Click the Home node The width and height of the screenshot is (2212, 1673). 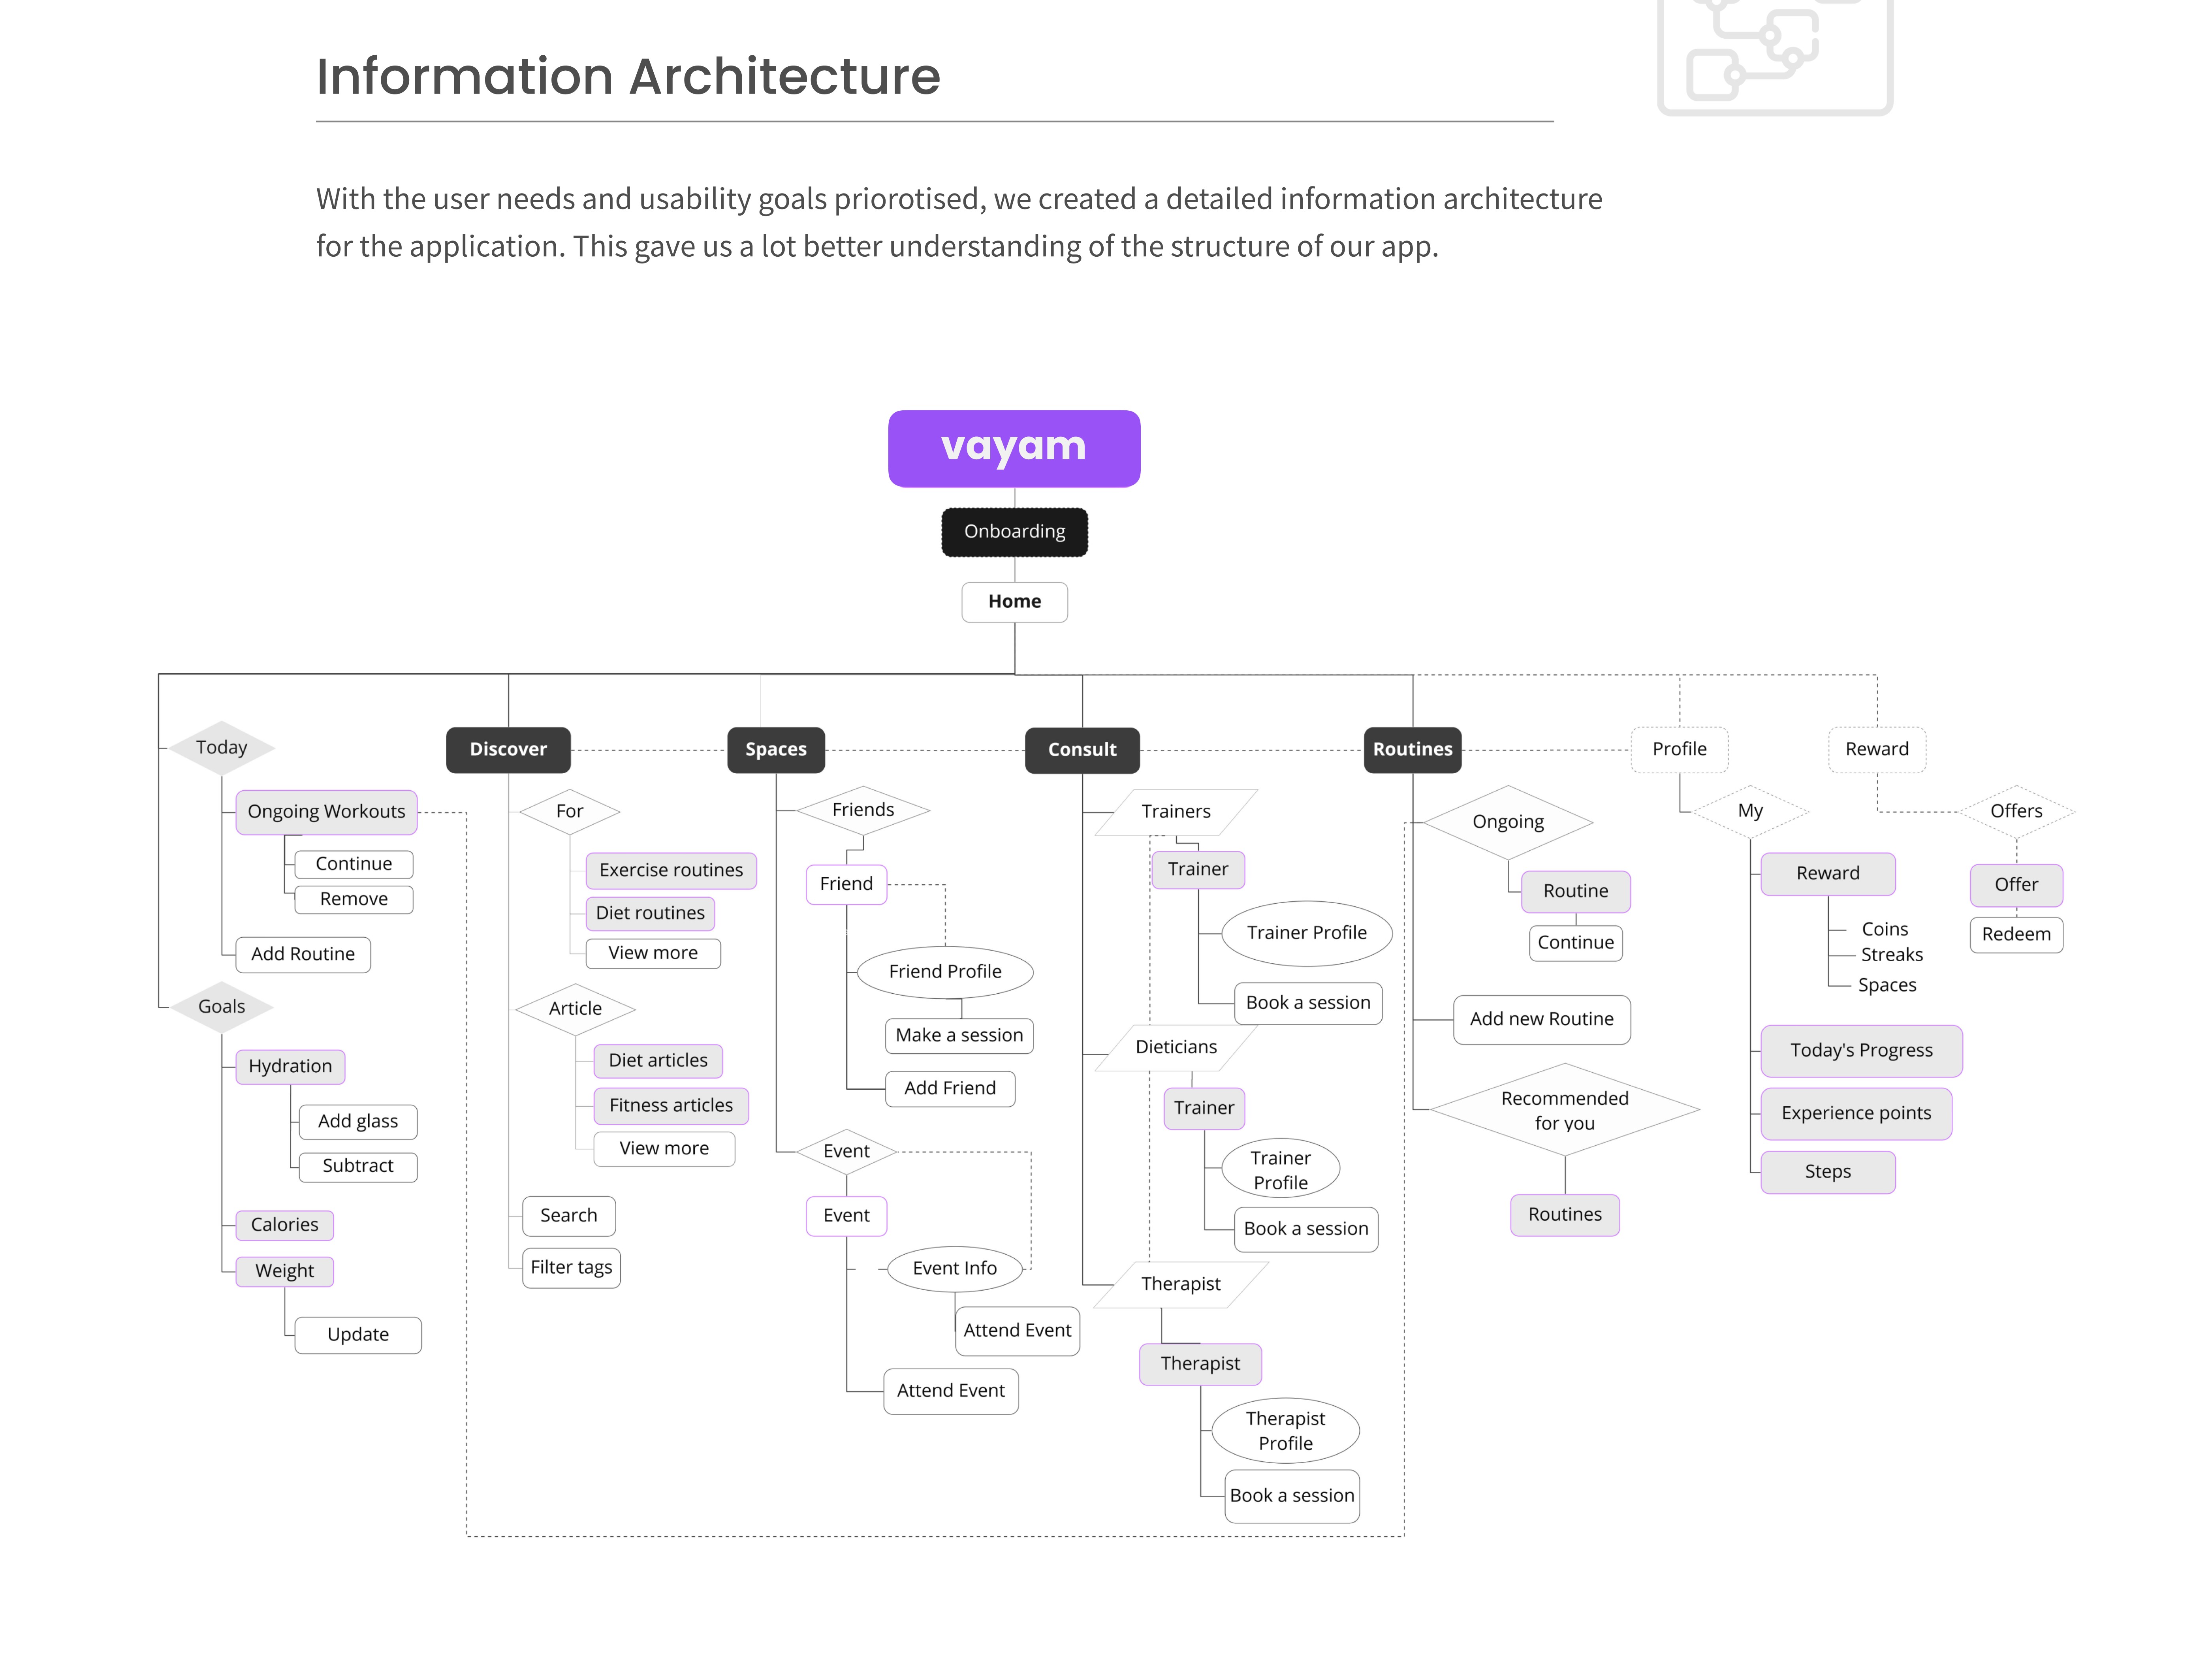[x=1014, y=601]
